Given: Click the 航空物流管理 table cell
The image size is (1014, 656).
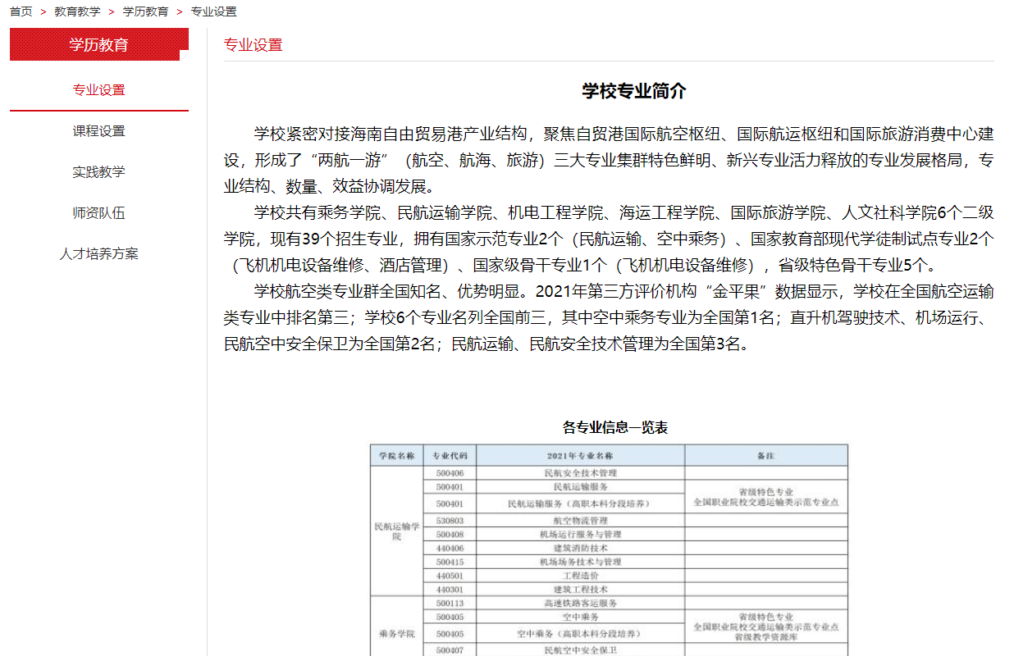Looking at the screenshot, I should [x=580, y=521].
